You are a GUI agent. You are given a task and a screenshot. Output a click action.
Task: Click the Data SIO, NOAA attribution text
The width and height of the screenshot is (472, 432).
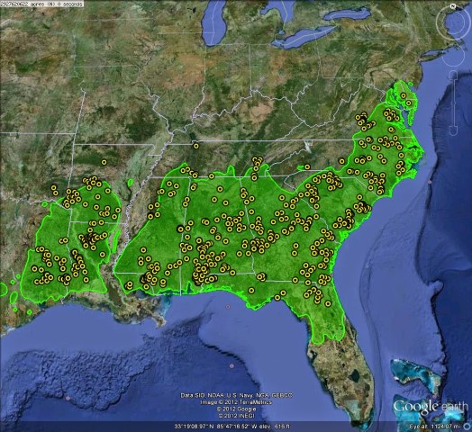[236, 395]
